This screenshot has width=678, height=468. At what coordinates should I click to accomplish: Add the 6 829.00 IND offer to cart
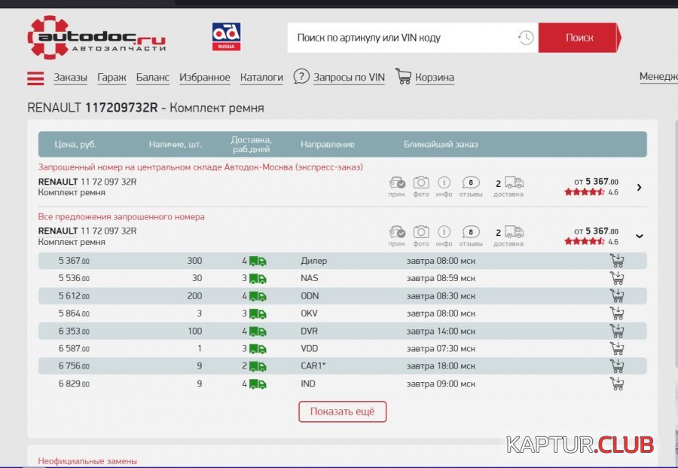click(x=617, y=384)
